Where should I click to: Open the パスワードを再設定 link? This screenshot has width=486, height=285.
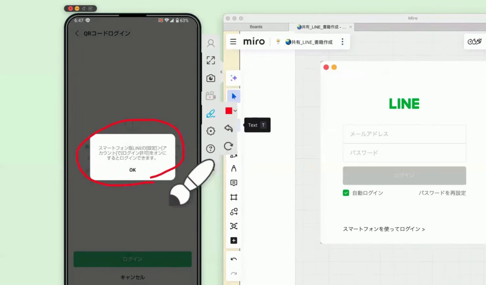(x=442, y=193)
